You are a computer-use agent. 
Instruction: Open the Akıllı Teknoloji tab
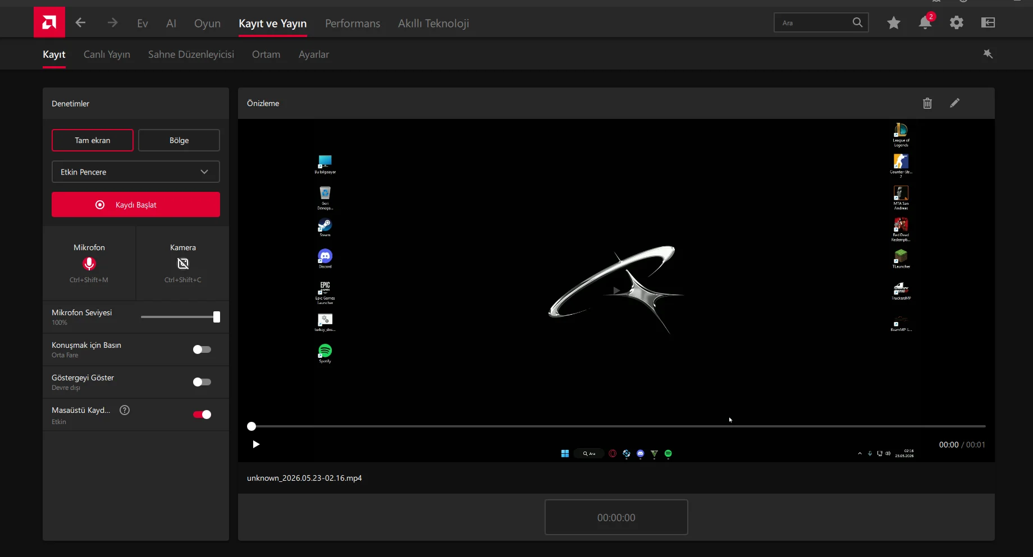click(x=433, y=23)
